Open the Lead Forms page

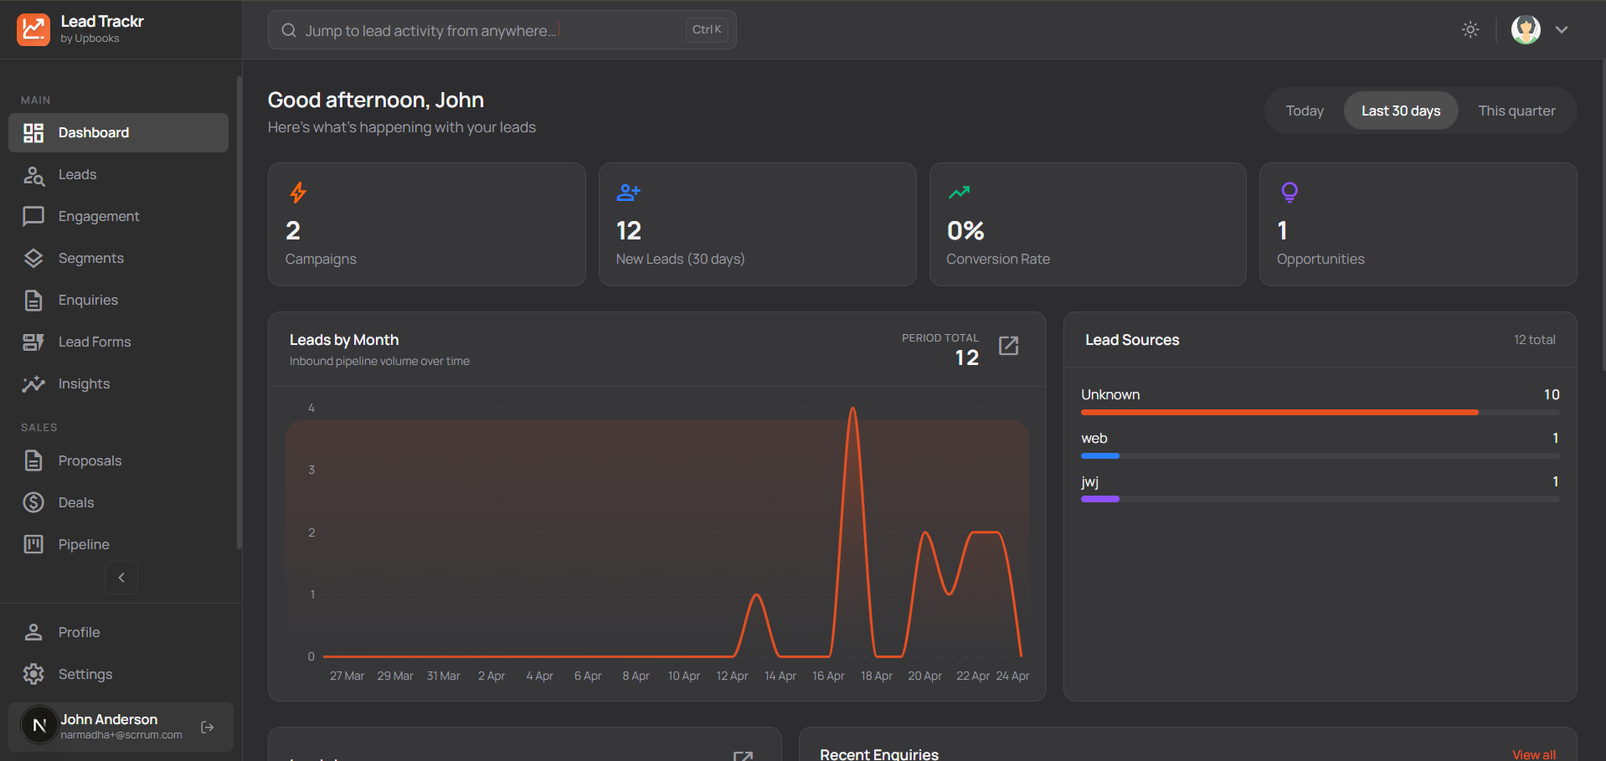click(x=94, y=342)
